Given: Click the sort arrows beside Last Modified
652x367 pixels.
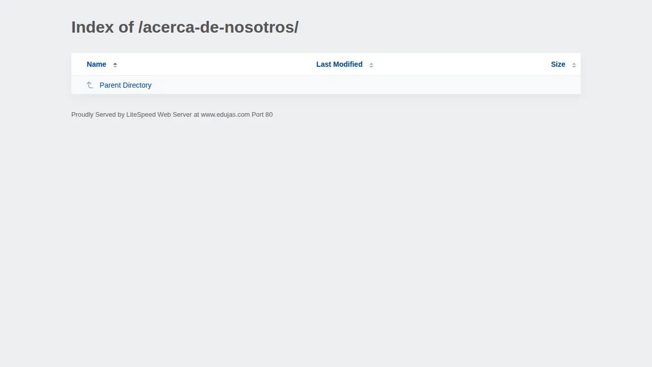Looking at the screenshot, I should click(x=371, y=65).
